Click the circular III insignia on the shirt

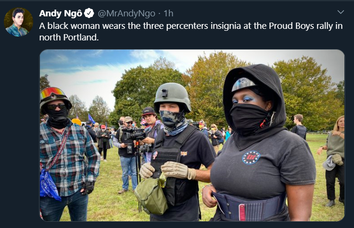pyautogui.click(x=251, y=157)
